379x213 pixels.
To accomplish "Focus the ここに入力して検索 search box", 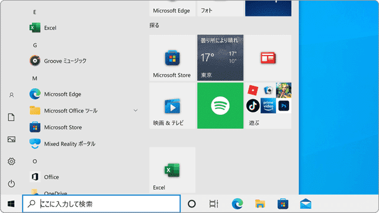I will 101,204.
